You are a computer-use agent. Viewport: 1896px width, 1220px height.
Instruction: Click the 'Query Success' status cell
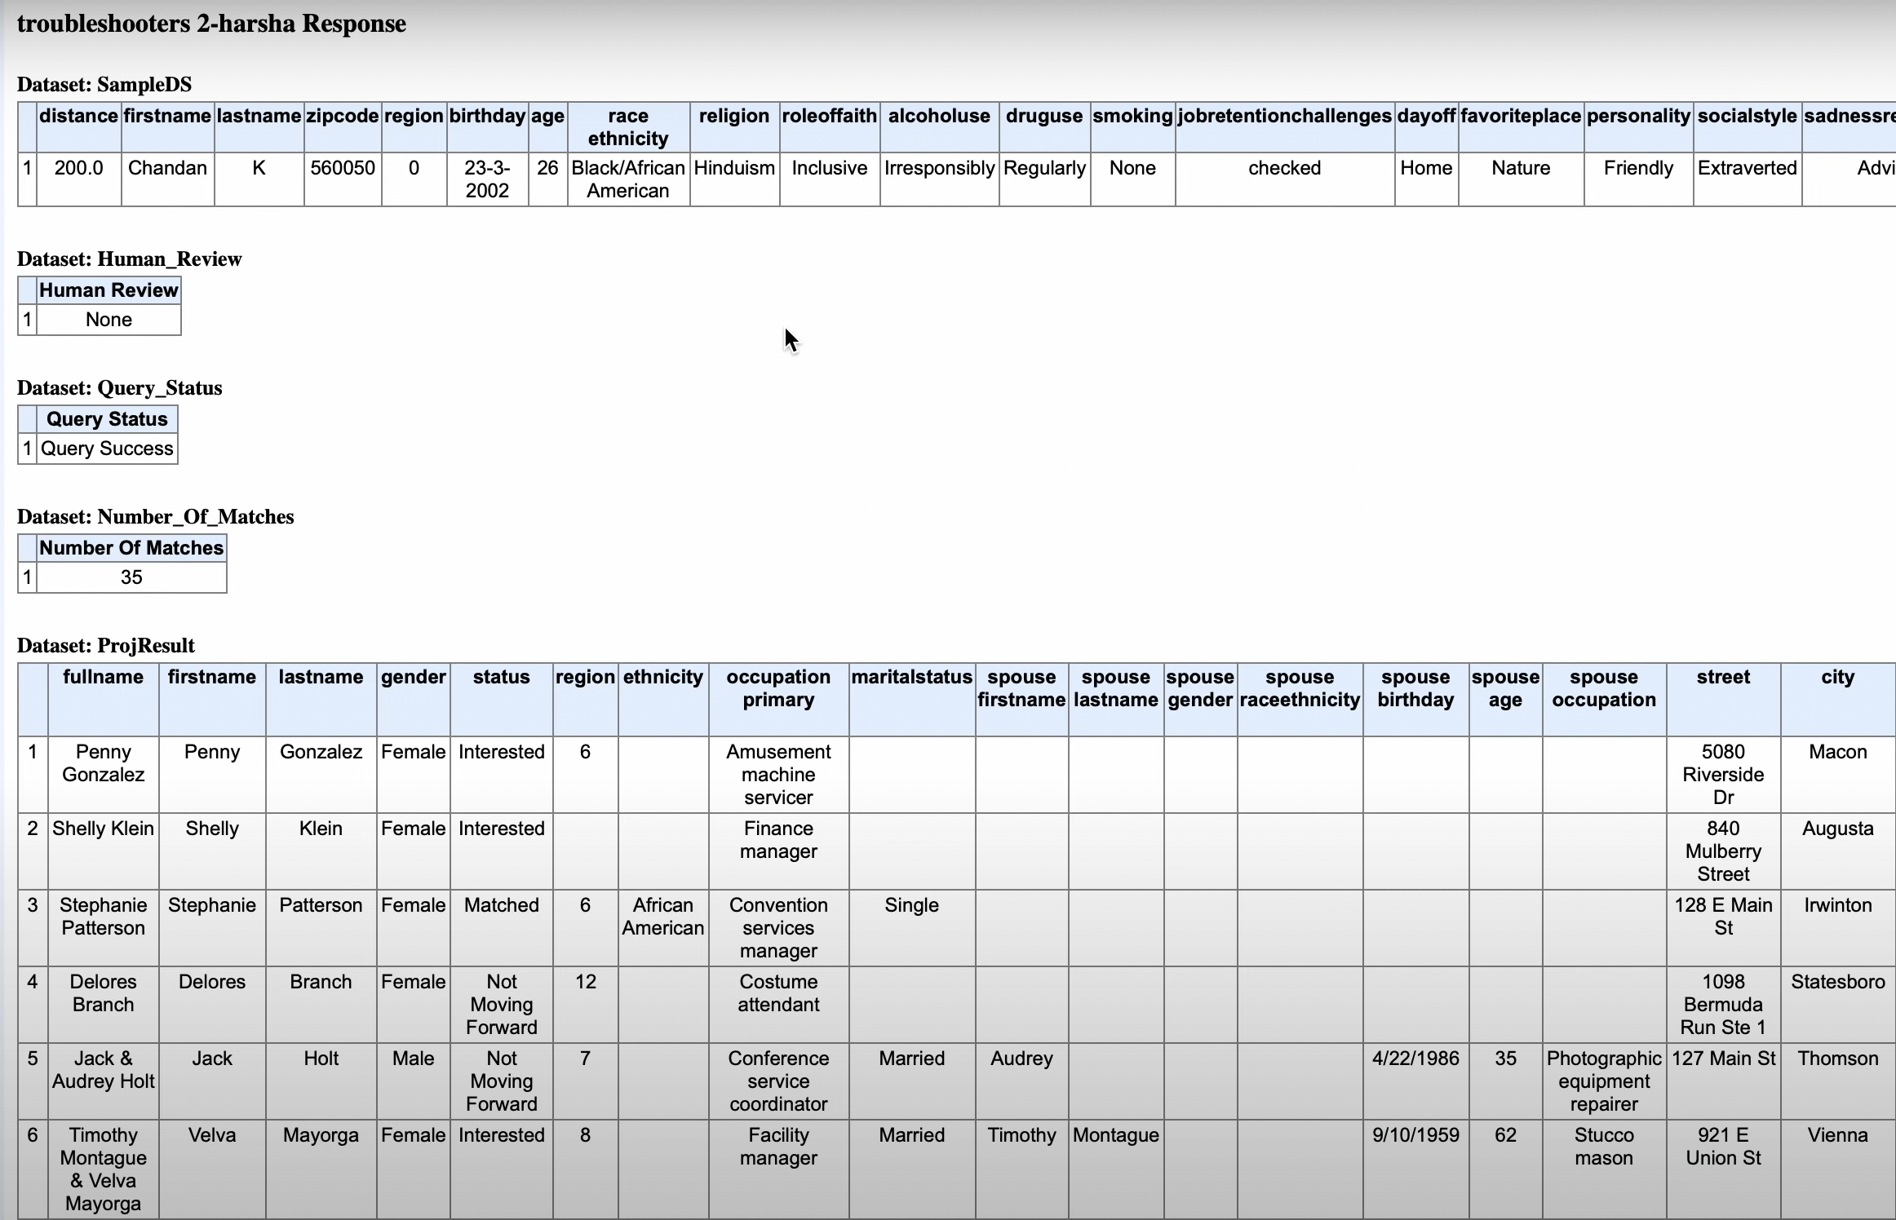(x=107, y=449)
